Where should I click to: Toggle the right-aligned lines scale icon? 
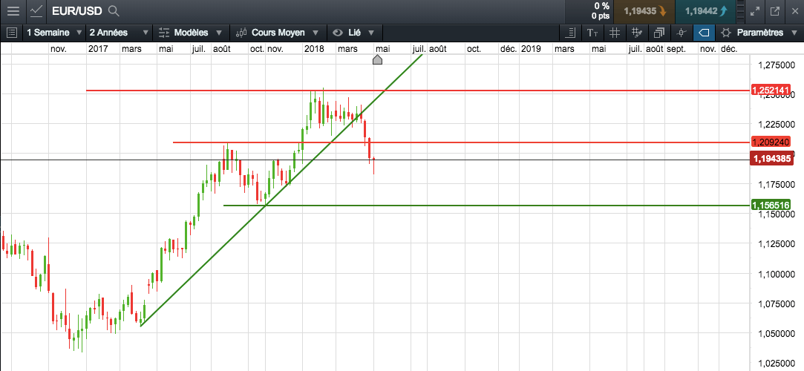click(570, 33)
